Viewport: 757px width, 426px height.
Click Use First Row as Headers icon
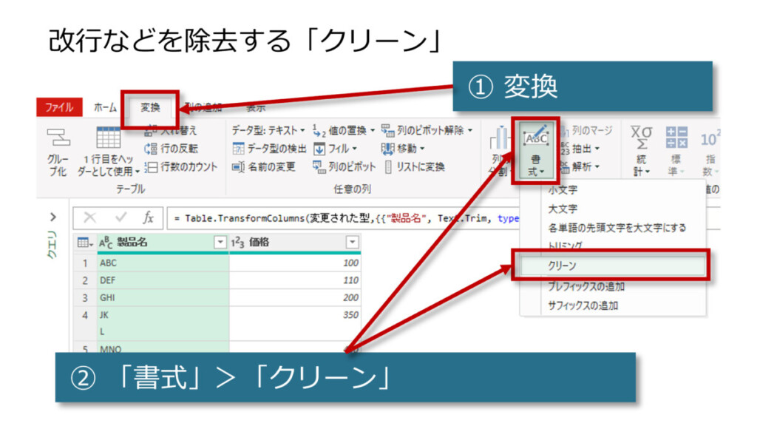point(108,139)
